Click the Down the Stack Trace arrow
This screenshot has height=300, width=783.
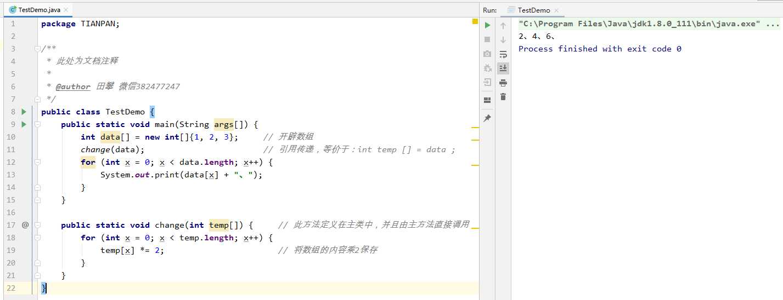pos(503,39)
